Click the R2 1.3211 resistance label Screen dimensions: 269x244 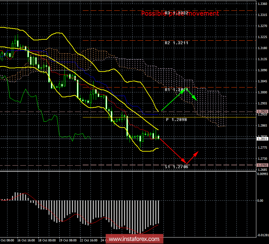point(177,43)
